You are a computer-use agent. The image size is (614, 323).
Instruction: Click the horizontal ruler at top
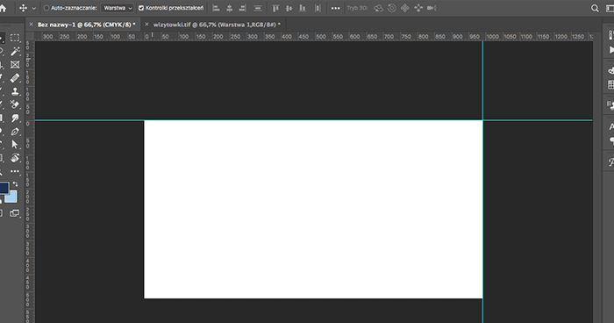[x=313, y=37]
